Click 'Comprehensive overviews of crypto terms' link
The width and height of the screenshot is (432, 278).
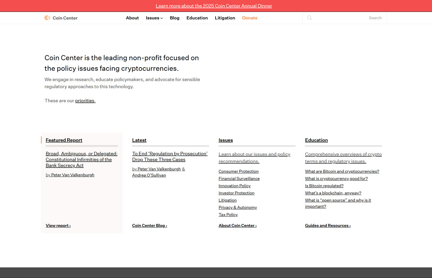pyautogui.click(x=343, y=158)
